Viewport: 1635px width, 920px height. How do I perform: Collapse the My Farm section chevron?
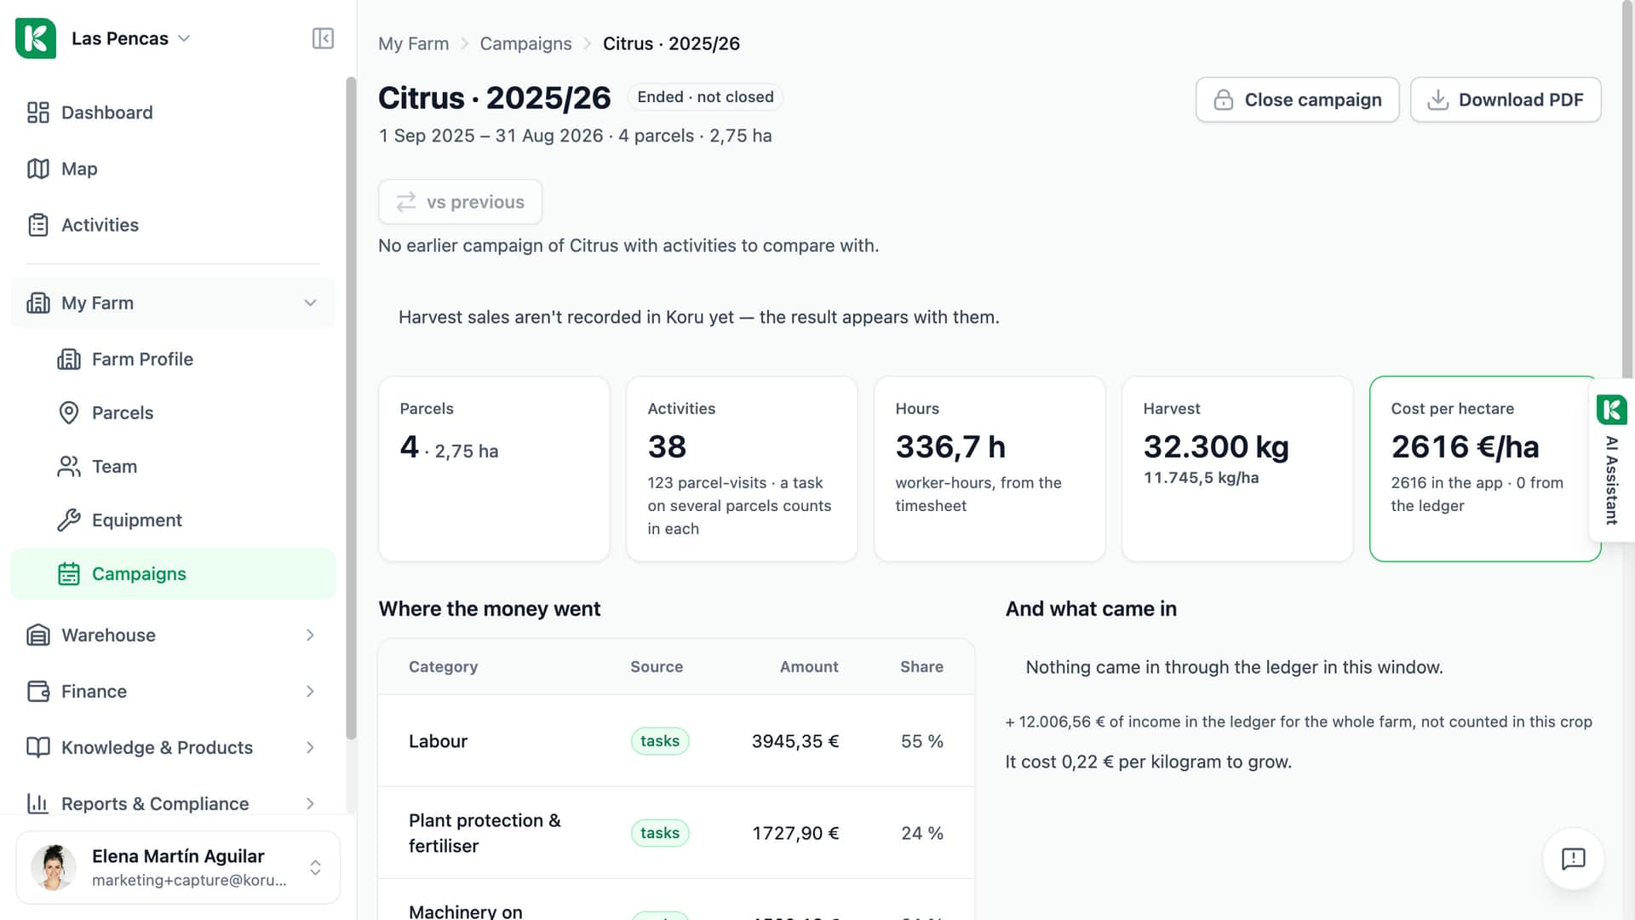(311, 303)
